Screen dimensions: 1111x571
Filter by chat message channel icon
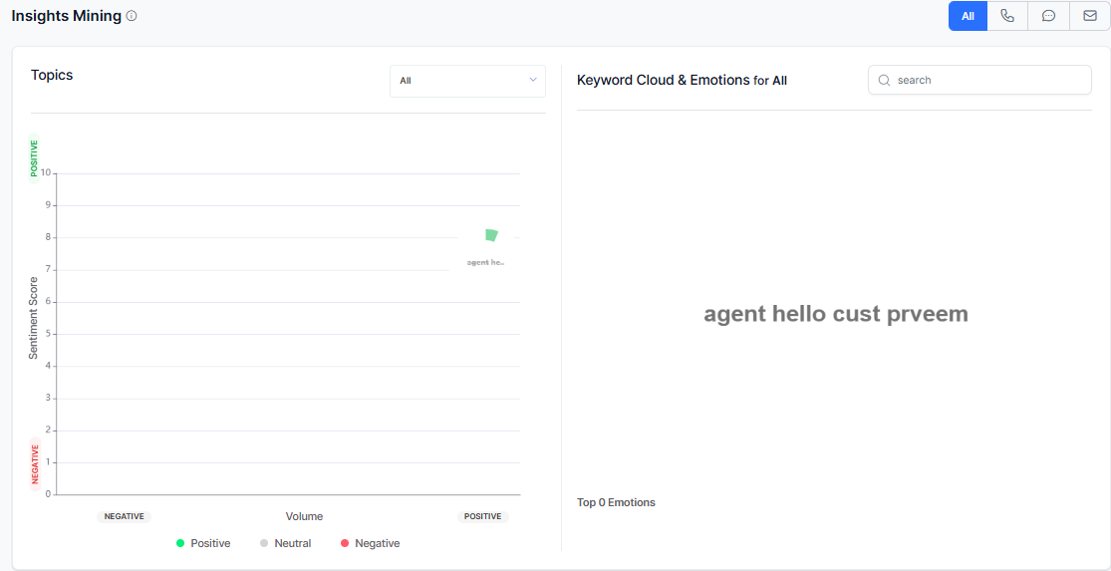tap(1048, 16)
